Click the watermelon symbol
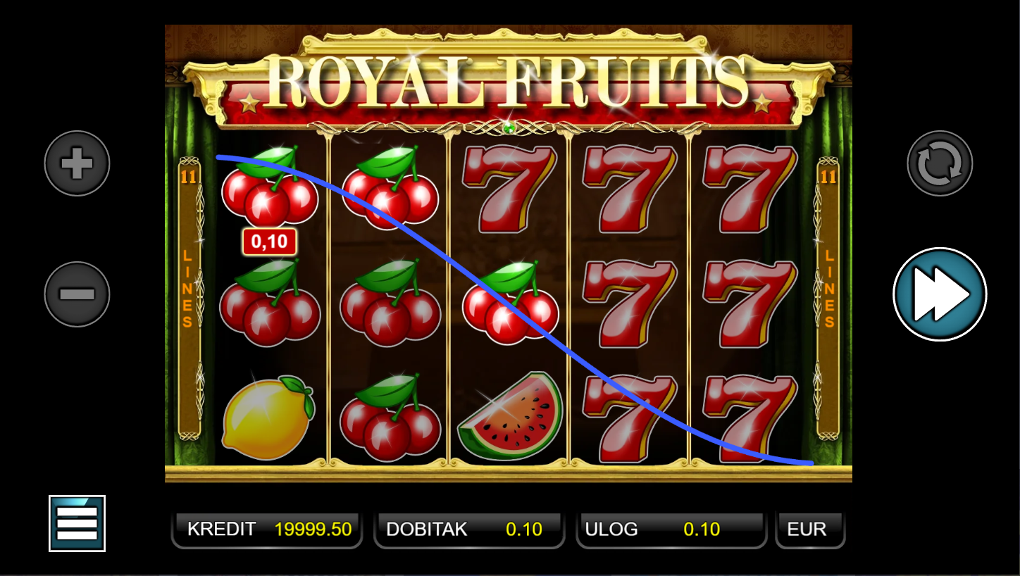The width and height of the screenshot is (1020, 576). (511, 416)
